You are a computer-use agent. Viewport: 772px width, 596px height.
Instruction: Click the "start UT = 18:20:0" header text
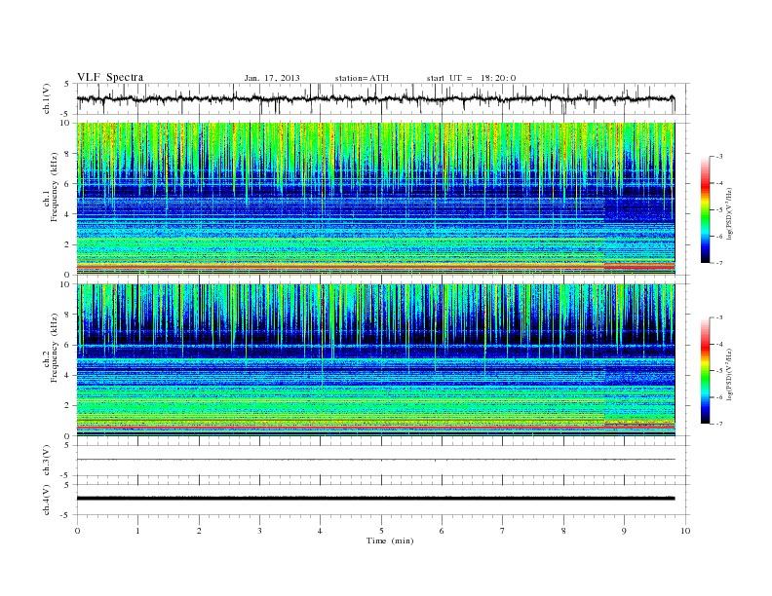(471, 78)
